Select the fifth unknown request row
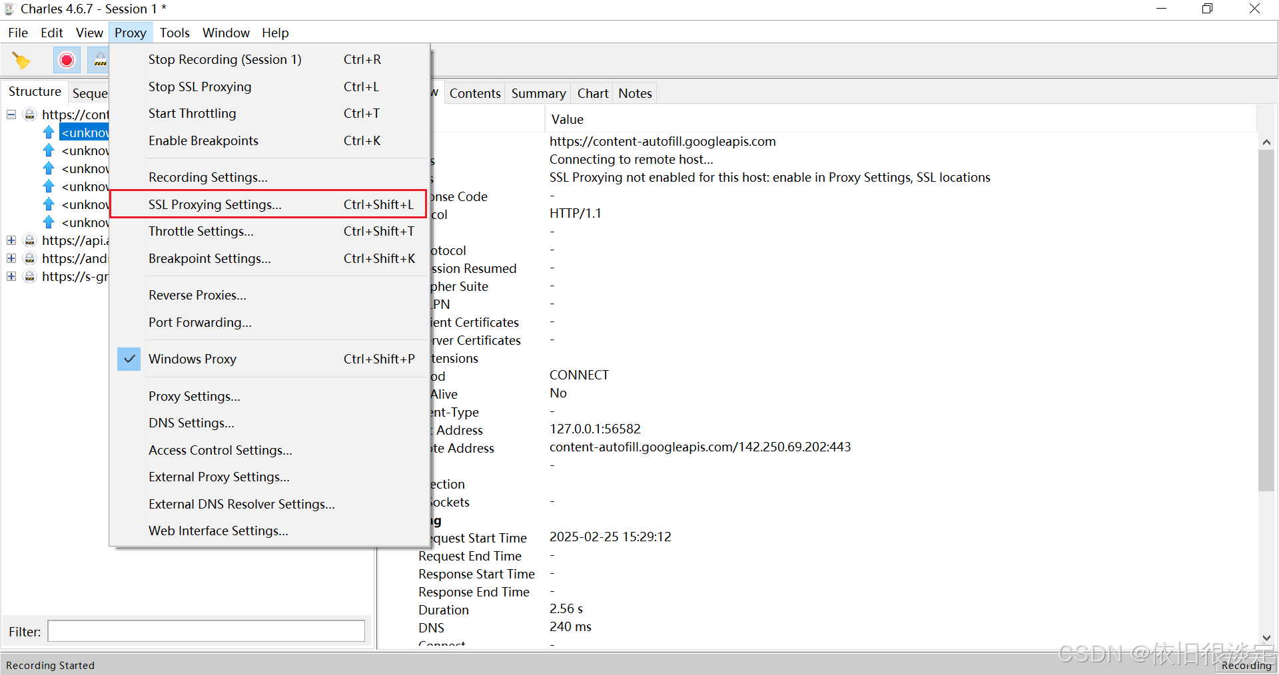 tap(85, 204)
